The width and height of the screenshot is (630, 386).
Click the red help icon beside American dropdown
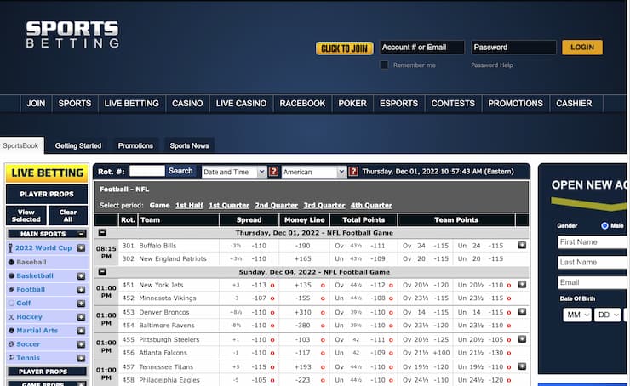(x=353, y=172)
